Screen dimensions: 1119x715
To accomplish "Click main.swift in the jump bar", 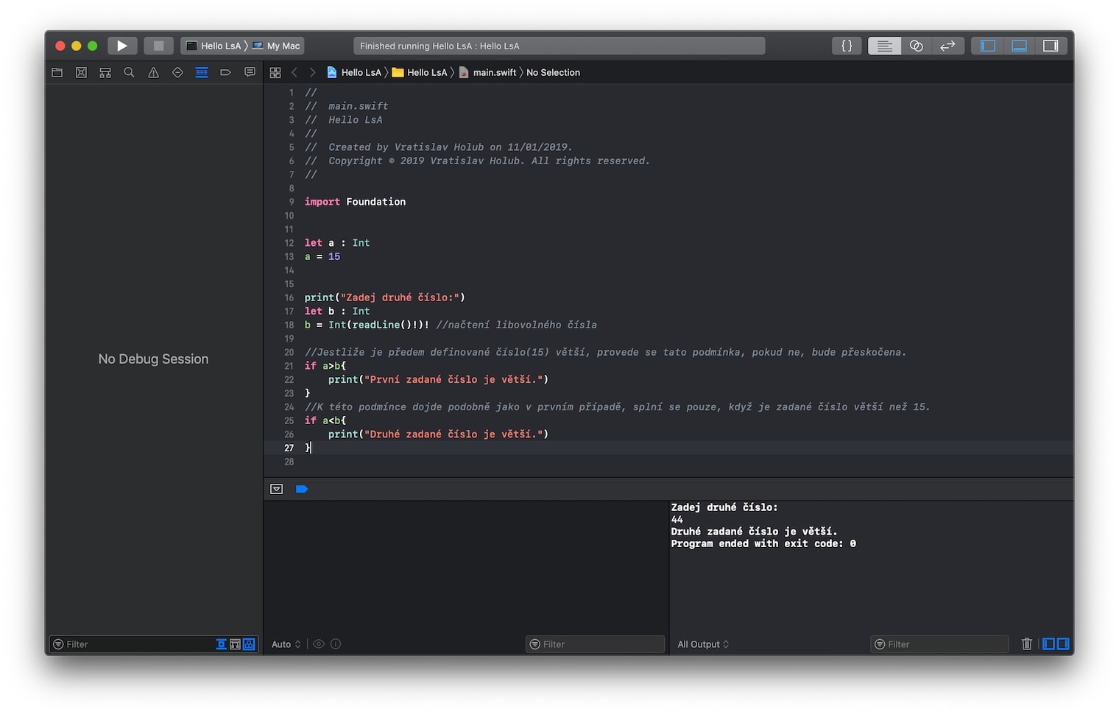I will click(x=487, y=72).
